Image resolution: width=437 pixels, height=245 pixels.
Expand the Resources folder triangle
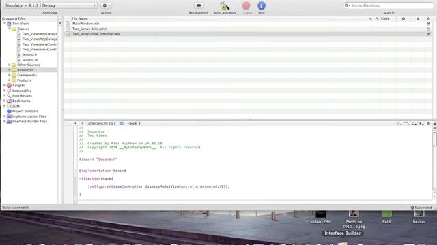(x=9, y=70)
